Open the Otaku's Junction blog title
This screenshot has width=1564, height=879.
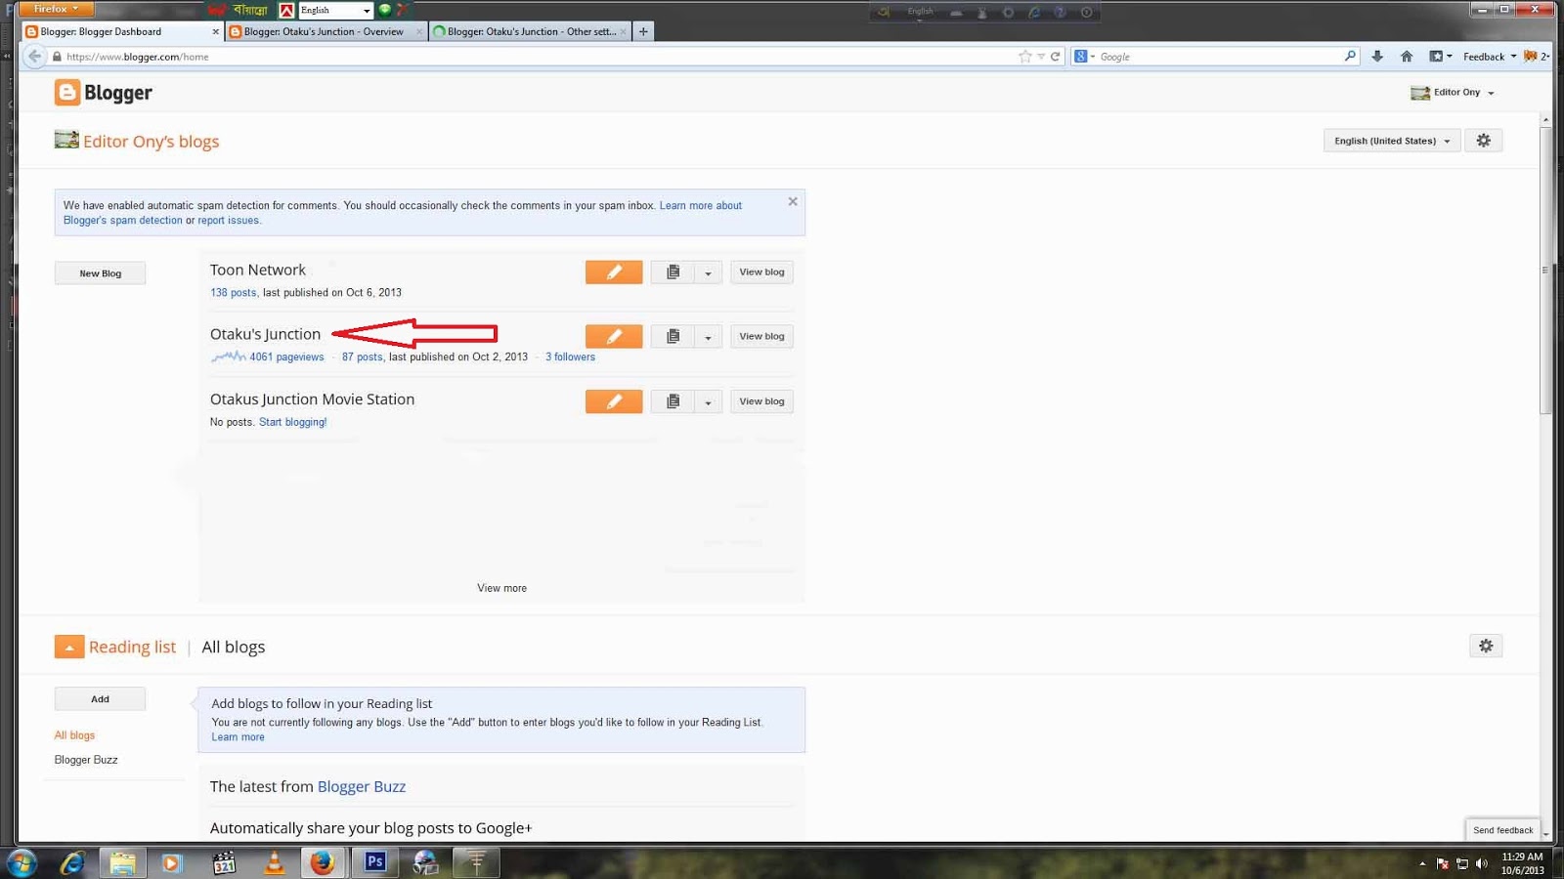tap(265, 334)
